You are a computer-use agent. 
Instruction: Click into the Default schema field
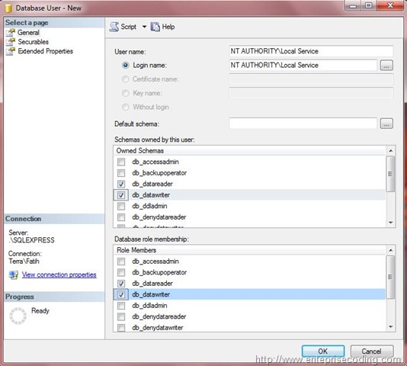(303, 124)
